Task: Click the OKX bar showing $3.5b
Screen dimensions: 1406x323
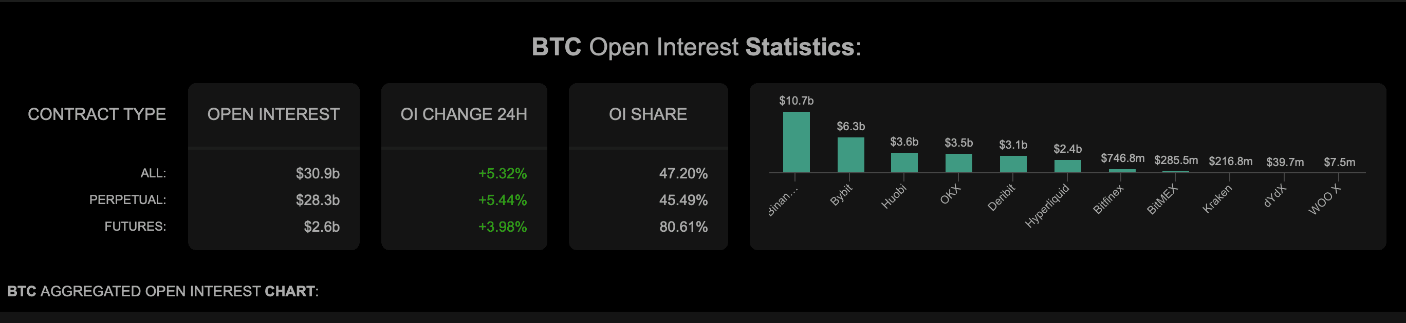Action: click(x=958, y=163)
